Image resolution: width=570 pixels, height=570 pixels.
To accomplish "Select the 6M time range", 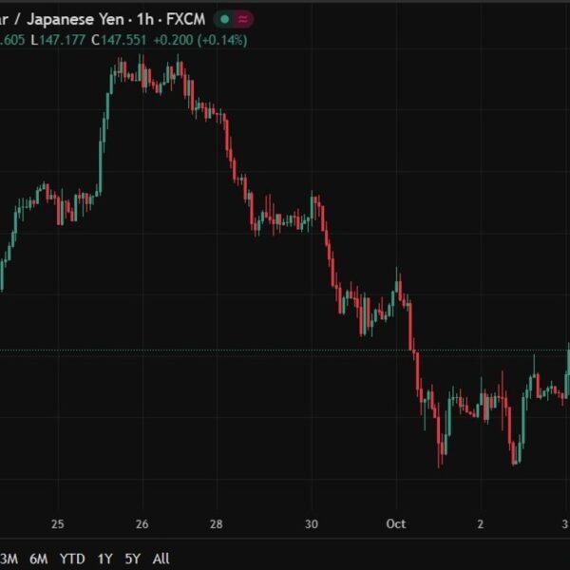I will point(39,559).
